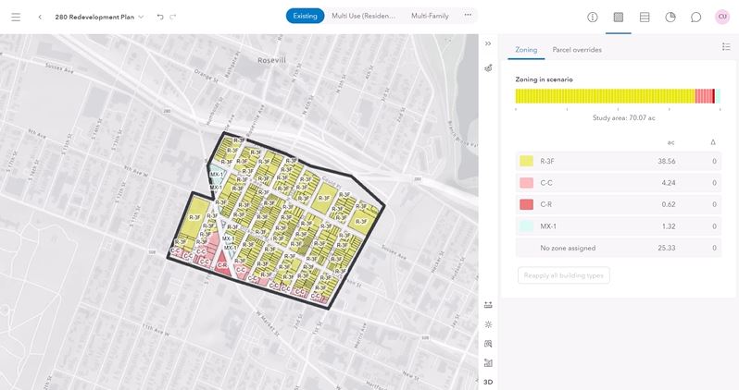Go back with the left arrow
Image resolution: width=739 pixels, height=390 pixels.
[x=40, y=17]
